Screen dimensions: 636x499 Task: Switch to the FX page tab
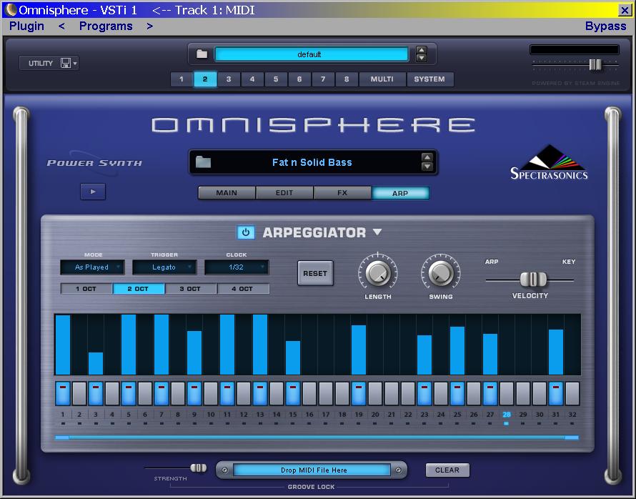click(x=342, y=193)
